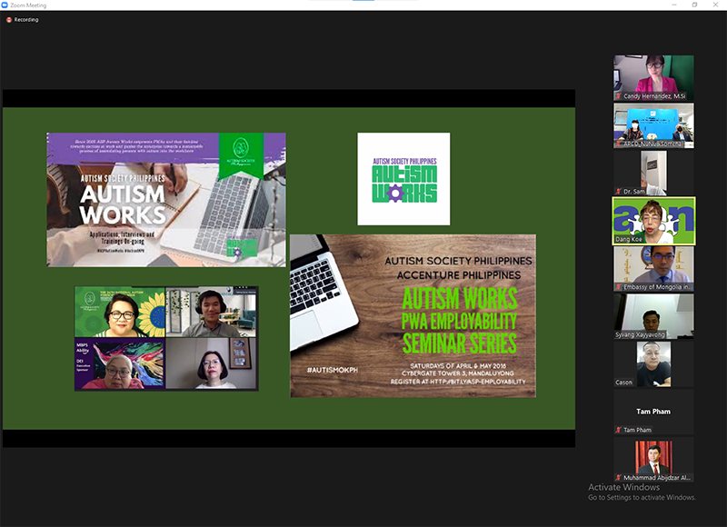This screenshot has height=527, width=727.
Task: Select Dang Koe active speaker thumbnail
Action: point(653,221)
